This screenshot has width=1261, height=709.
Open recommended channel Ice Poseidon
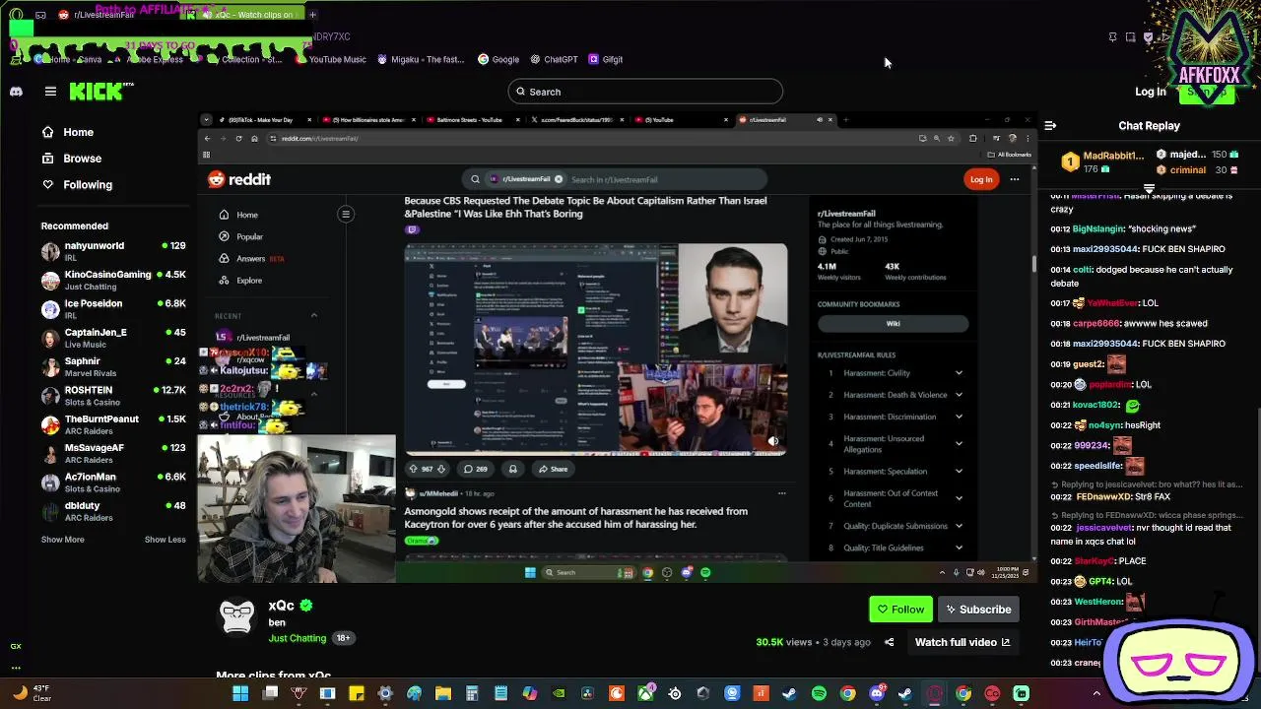tap(113, 309)
